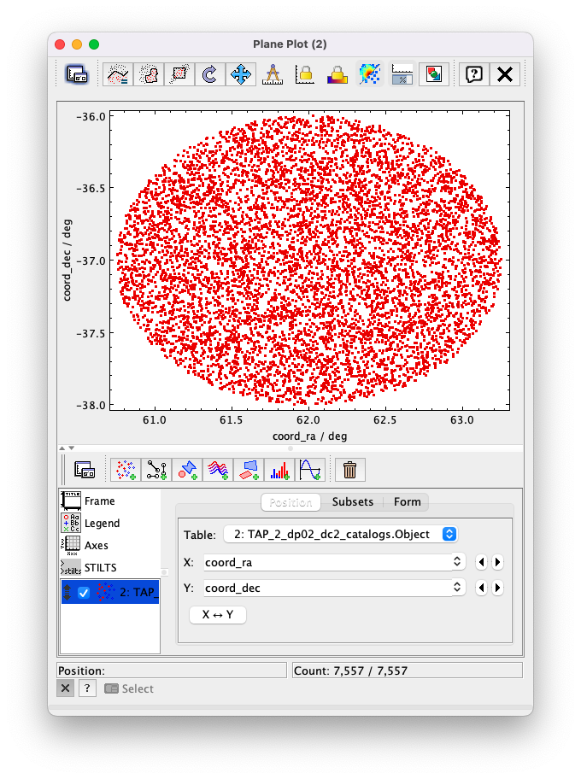The image size is (581, 779).
Task: Switch to the Position tab
Action: (x=290, y=501)
